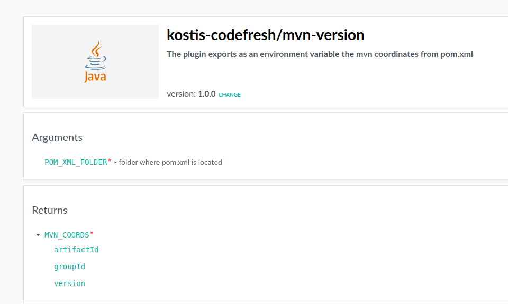Click the red asterisk beside MVN_COORDS

tap(92, 233)
